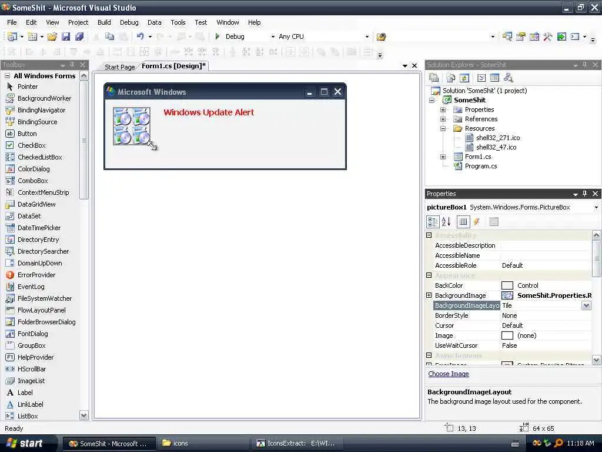Click the Open File folder icon
Image resolution: width=602 pixels, height=452 pixels.
click(x=52, y=36)
